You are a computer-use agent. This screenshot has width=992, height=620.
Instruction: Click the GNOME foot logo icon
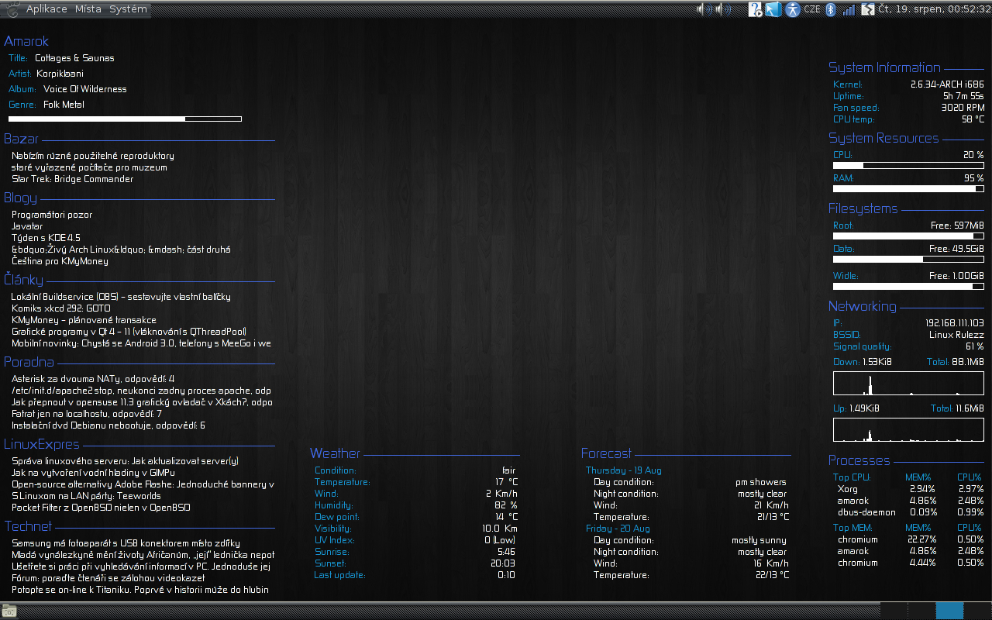pyautogui.click(x=12, y=9)
